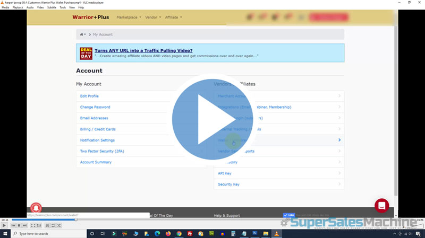Open the Subtitle menu
This screenshot has width=425, height=238.
pos(52,7)
